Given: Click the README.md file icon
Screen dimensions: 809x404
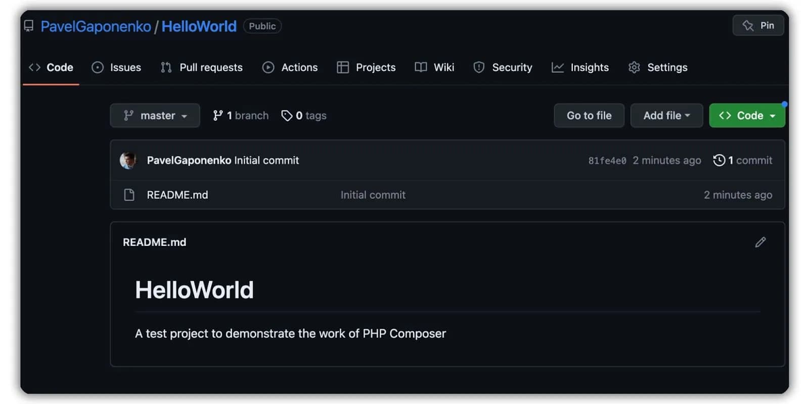Looking at the screenshot, I should tap(129, 195).
